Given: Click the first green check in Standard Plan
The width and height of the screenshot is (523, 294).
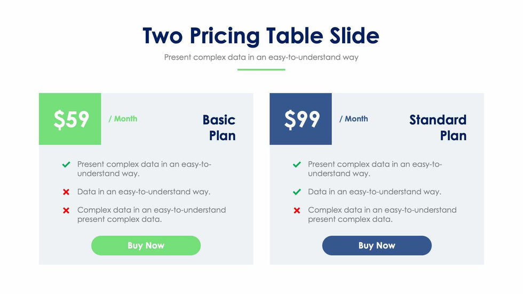Looking at the screenshot, I should (297, 165).
